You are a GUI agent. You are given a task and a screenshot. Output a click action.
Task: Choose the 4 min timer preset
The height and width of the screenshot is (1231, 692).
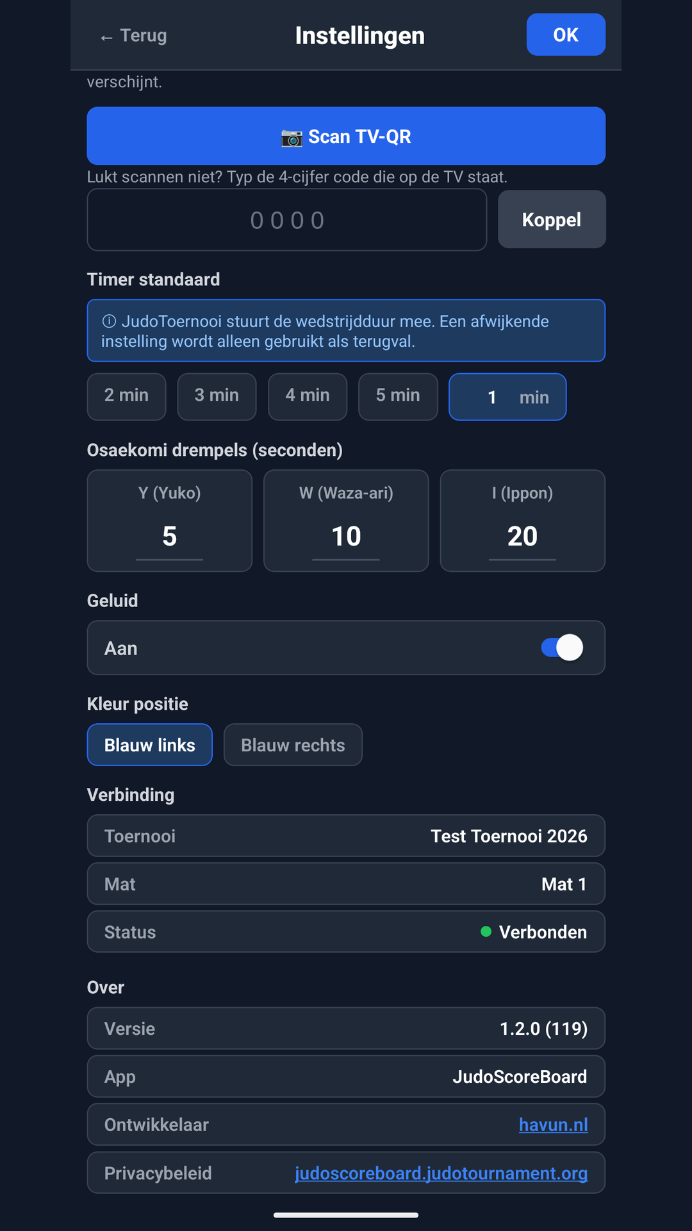308,396
